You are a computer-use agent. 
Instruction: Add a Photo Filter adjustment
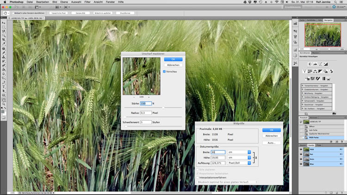point(326,71)
